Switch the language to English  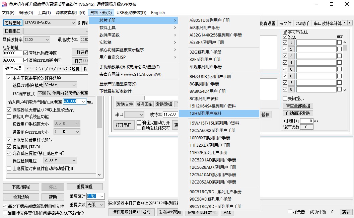click(x=158, y=13)
